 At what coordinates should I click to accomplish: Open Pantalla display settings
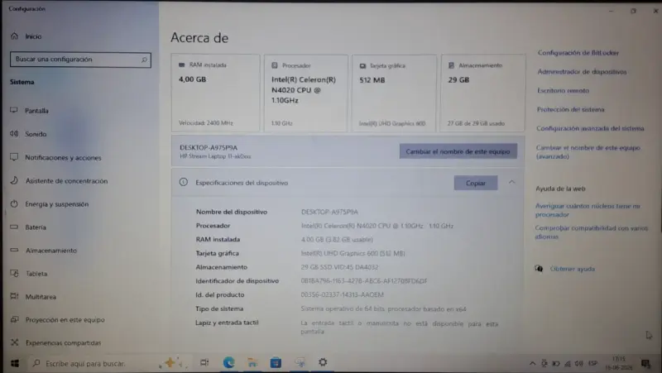30,111
